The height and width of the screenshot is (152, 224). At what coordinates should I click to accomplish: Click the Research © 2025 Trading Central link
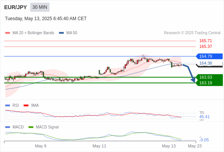tap(192, 33)
